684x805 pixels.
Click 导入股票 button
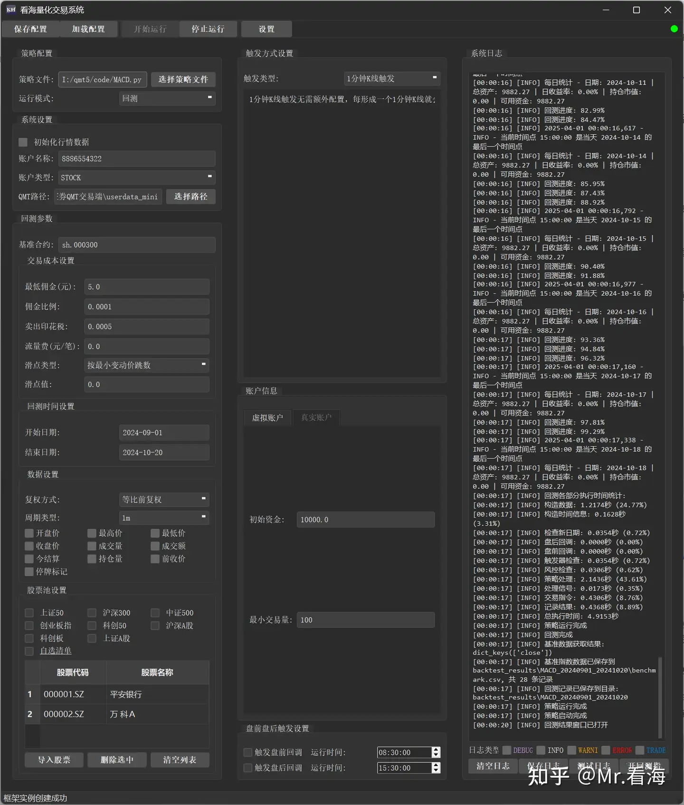point(54,760)
